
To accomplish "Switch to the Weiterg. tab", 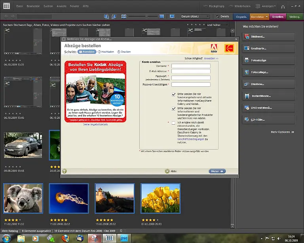I will click(x=295, y=17).
